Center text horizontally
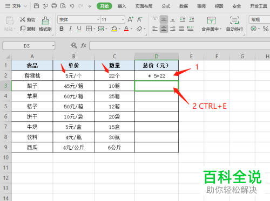Image resolution: width=270 pixels, height=201 pixels. pos(164,29)
